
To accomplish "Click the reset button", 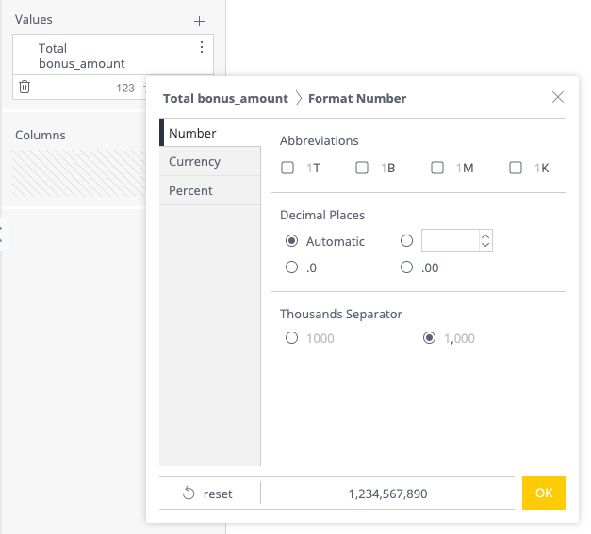I will coord(209,494).
